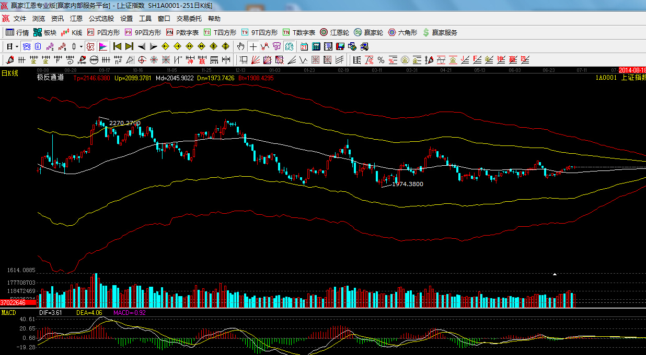646x355 pixels.
Task: Click the percent (%) drawing tool
Action: click(x=380, y=60)
